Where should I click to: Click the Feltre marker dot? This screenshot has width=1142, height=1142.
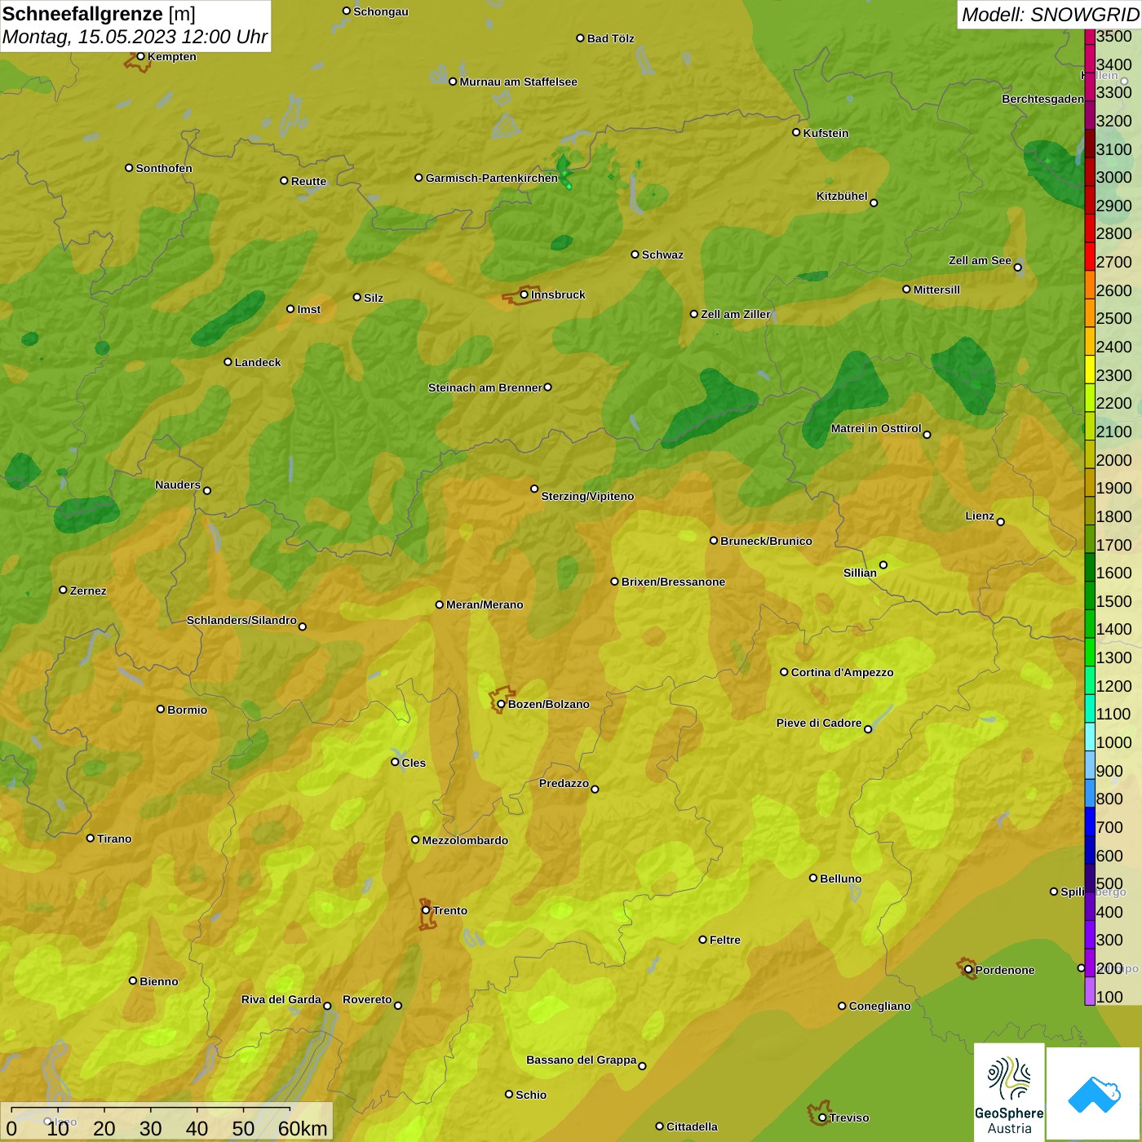[x=702, y=939]
